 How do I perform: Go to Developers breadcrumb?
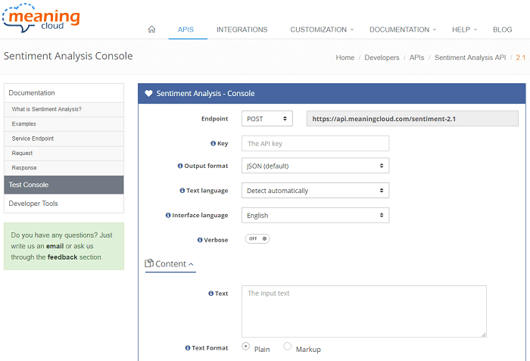pos(382,58)
